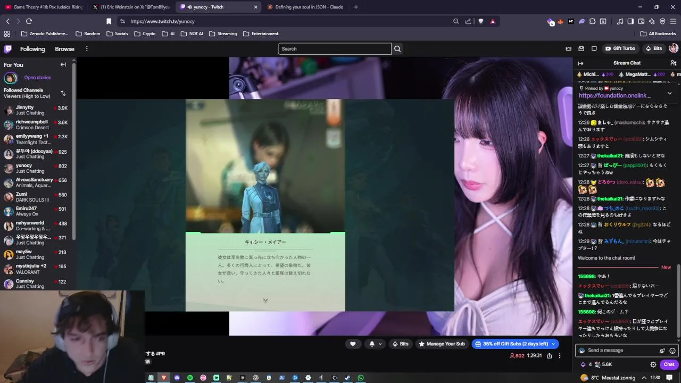Open chat settings gear

click(653, 364)
